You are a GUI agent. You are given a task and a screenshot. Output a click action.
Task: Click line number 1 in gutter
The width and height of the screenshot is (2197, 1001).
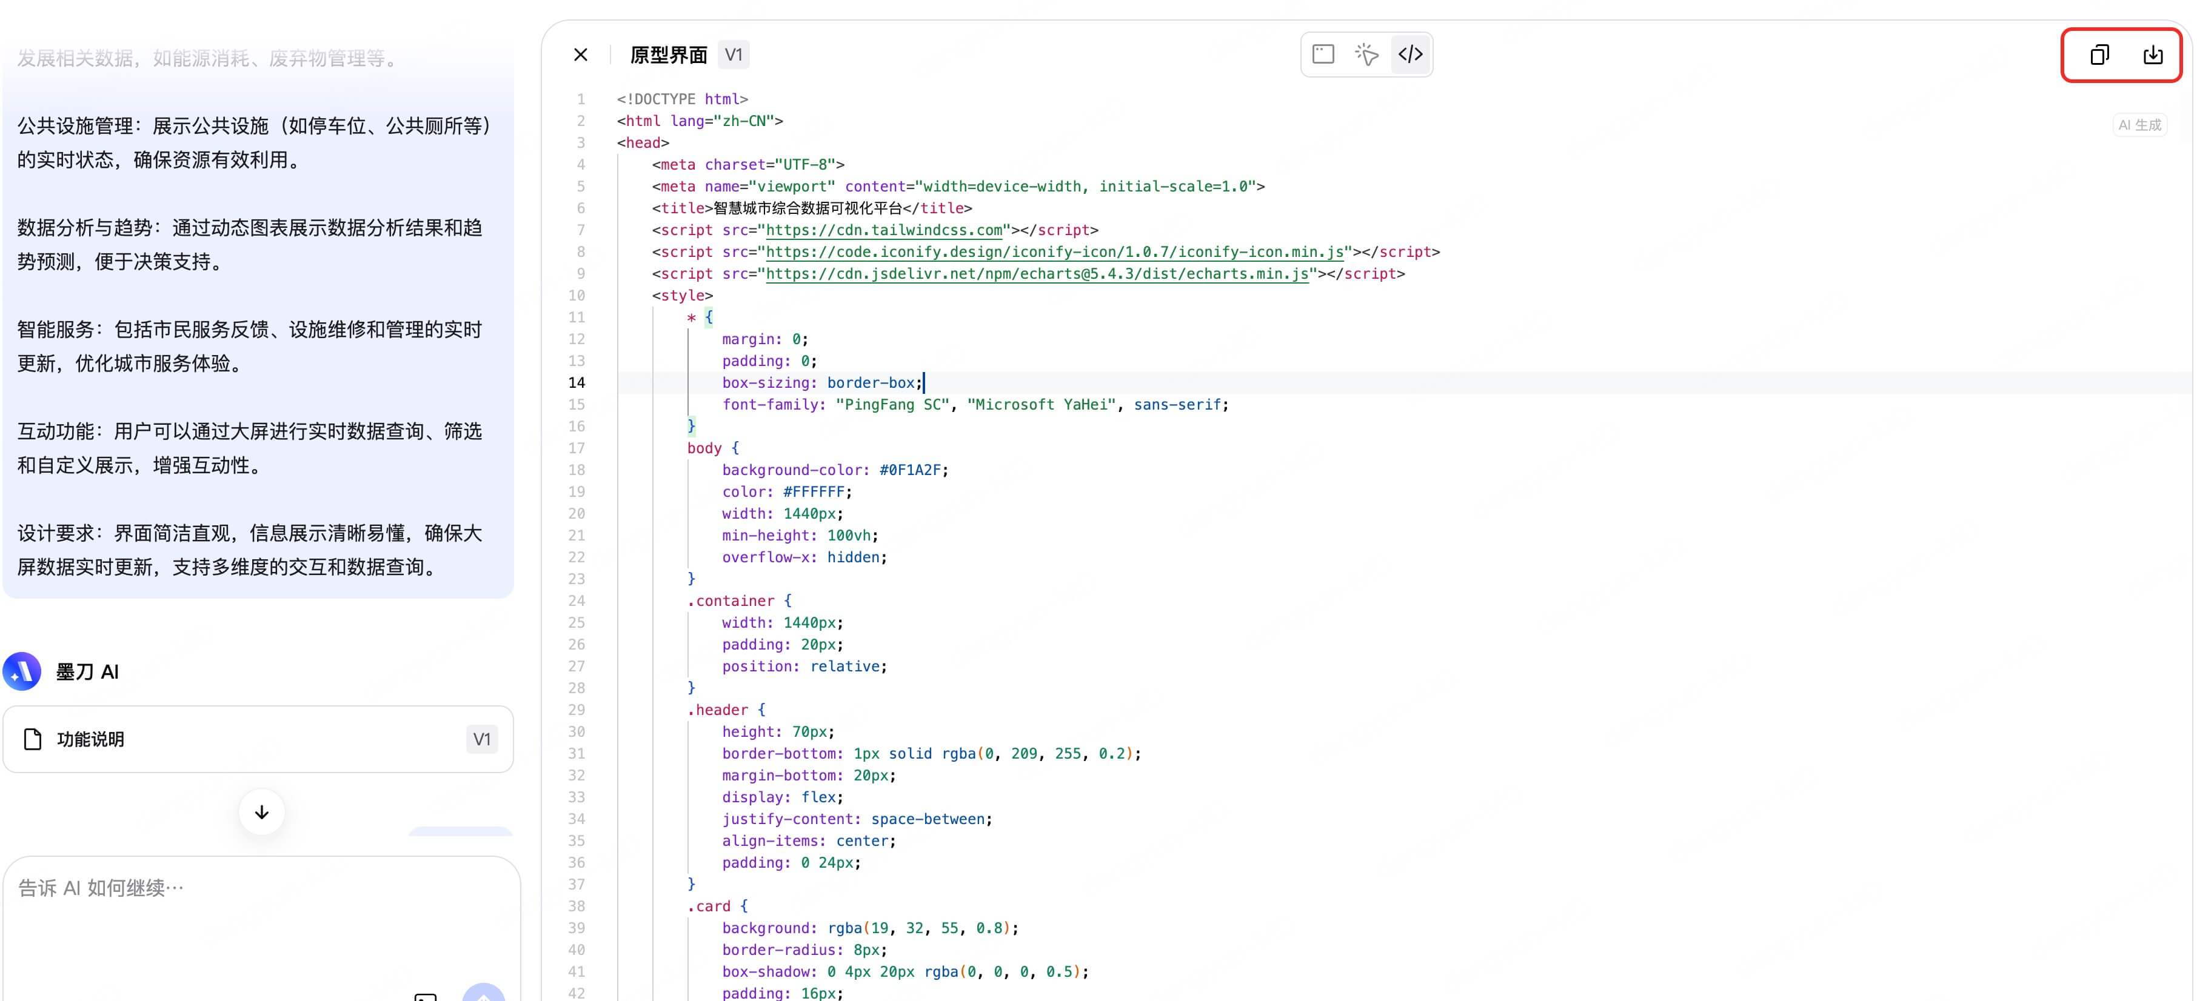pyautogui.click(x=581, y=100)
